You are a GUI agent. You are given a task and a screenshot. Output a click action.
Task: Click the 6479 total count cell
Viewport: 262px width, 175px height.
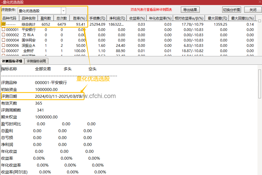click(x=62, y=24)
